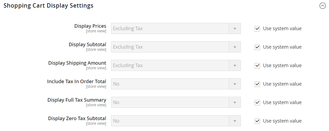The width and height of the screenshot is (329, 131).
Task: Toggle Use system value for Include Tax In Order Total
Action: click(257, 84)
